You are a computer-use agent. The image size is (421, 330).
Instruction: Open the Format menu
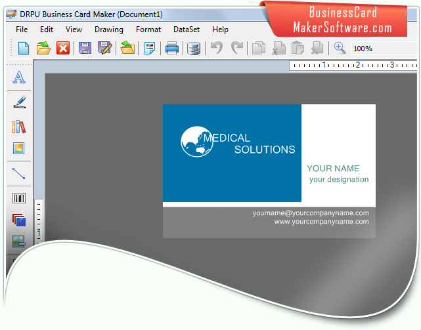click(x=148, y=30)
